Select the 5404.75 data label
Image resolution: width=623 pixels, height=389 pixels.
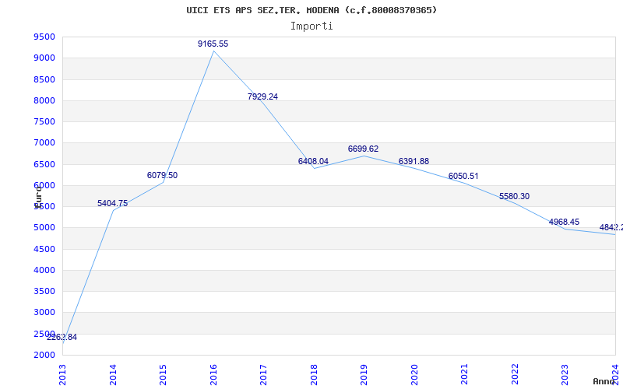click(x=112, y=203)
